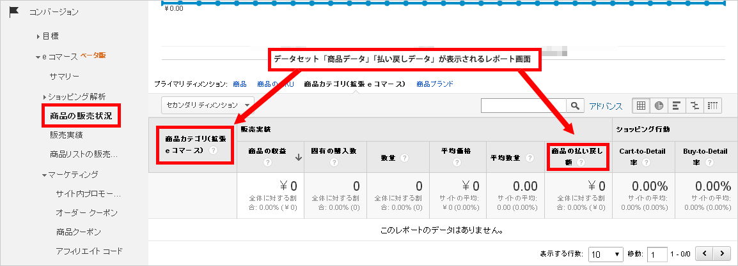The image size is (738, 266).
Task: Click the table search input field
Action: point(524,106)
